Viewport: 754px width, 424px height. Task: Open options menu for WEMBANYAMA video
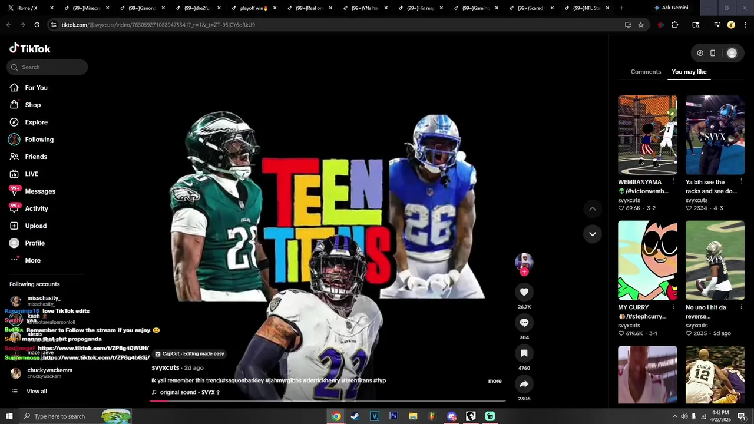[674, 182]
